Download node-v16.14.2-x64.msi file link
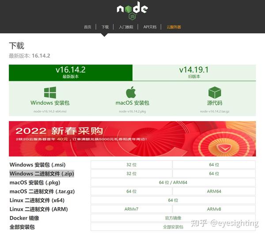 pos(50,111)
